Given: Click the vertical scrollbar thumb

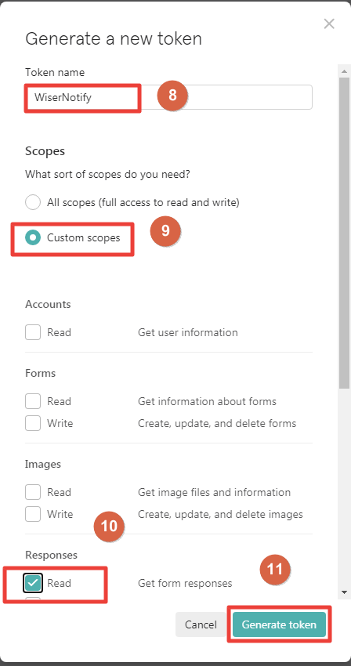Looking at the screenshot, I should (344, 233).
